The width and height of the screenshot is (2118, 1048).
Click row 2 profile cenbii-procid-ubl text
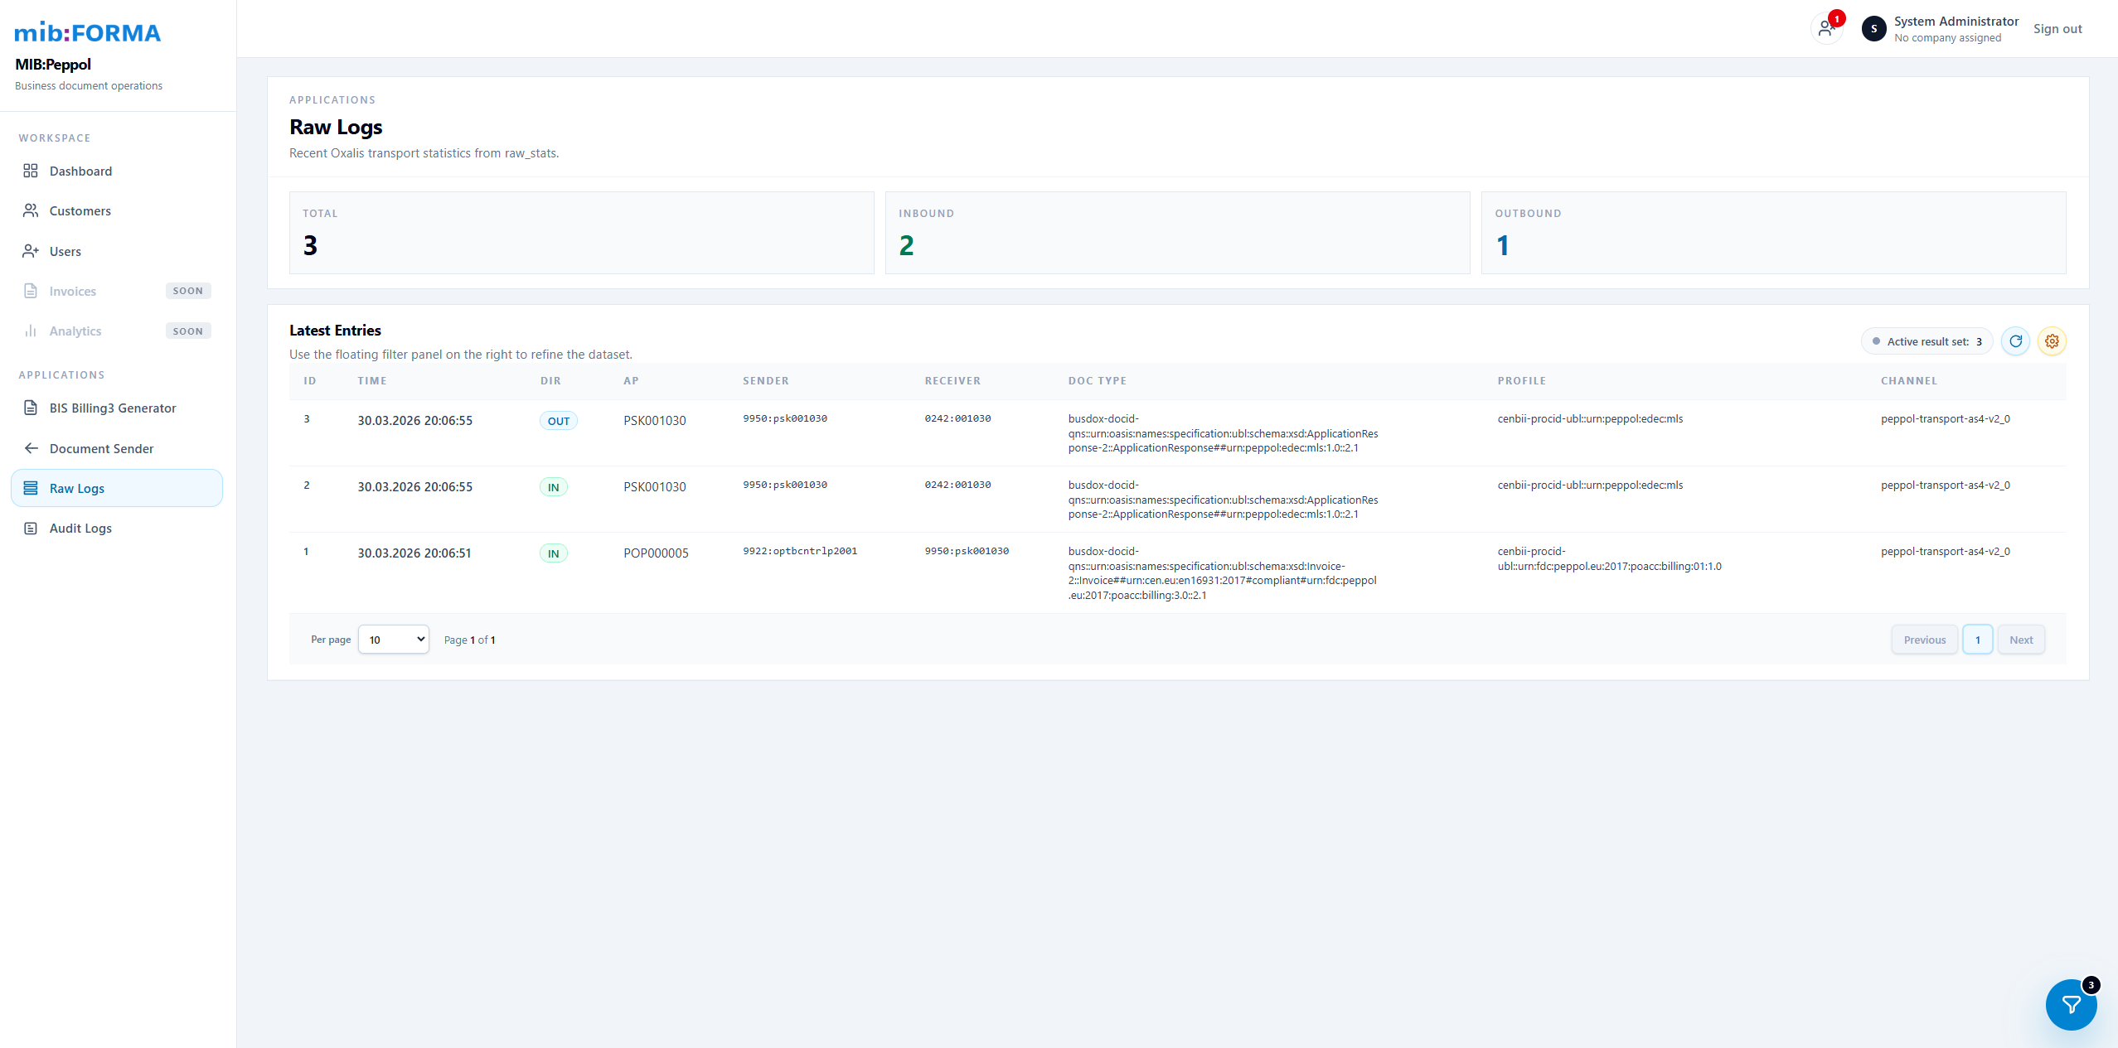pos(1590,485)
